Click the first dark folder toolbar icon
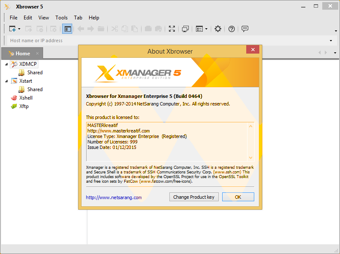 tap(148, 29)
